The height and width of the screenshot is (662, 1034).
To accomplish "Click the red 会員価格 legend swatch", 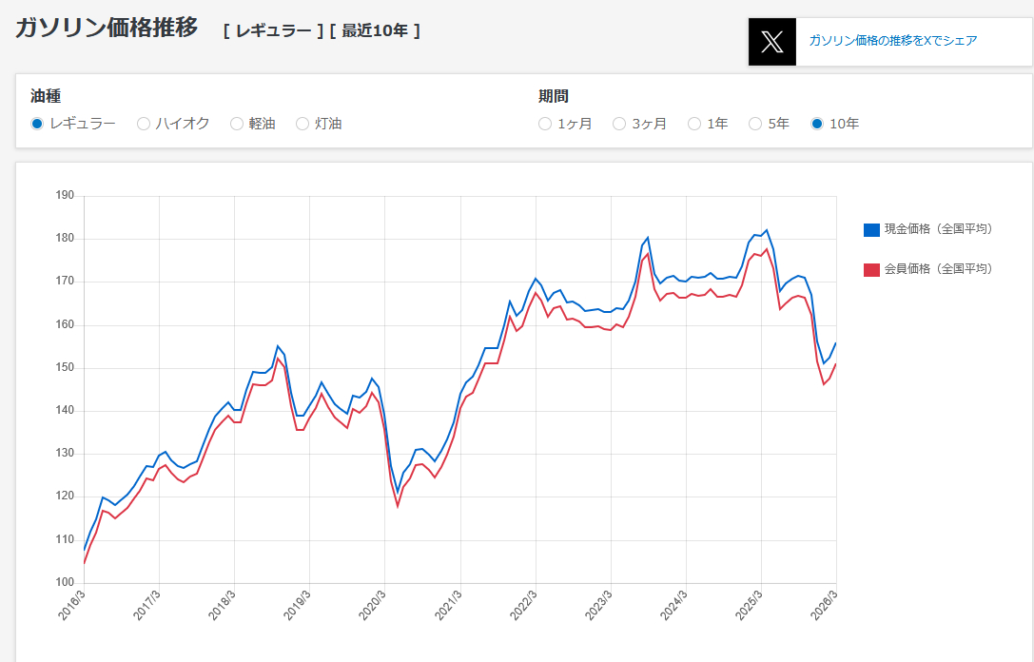I will (x=871, y=269).
